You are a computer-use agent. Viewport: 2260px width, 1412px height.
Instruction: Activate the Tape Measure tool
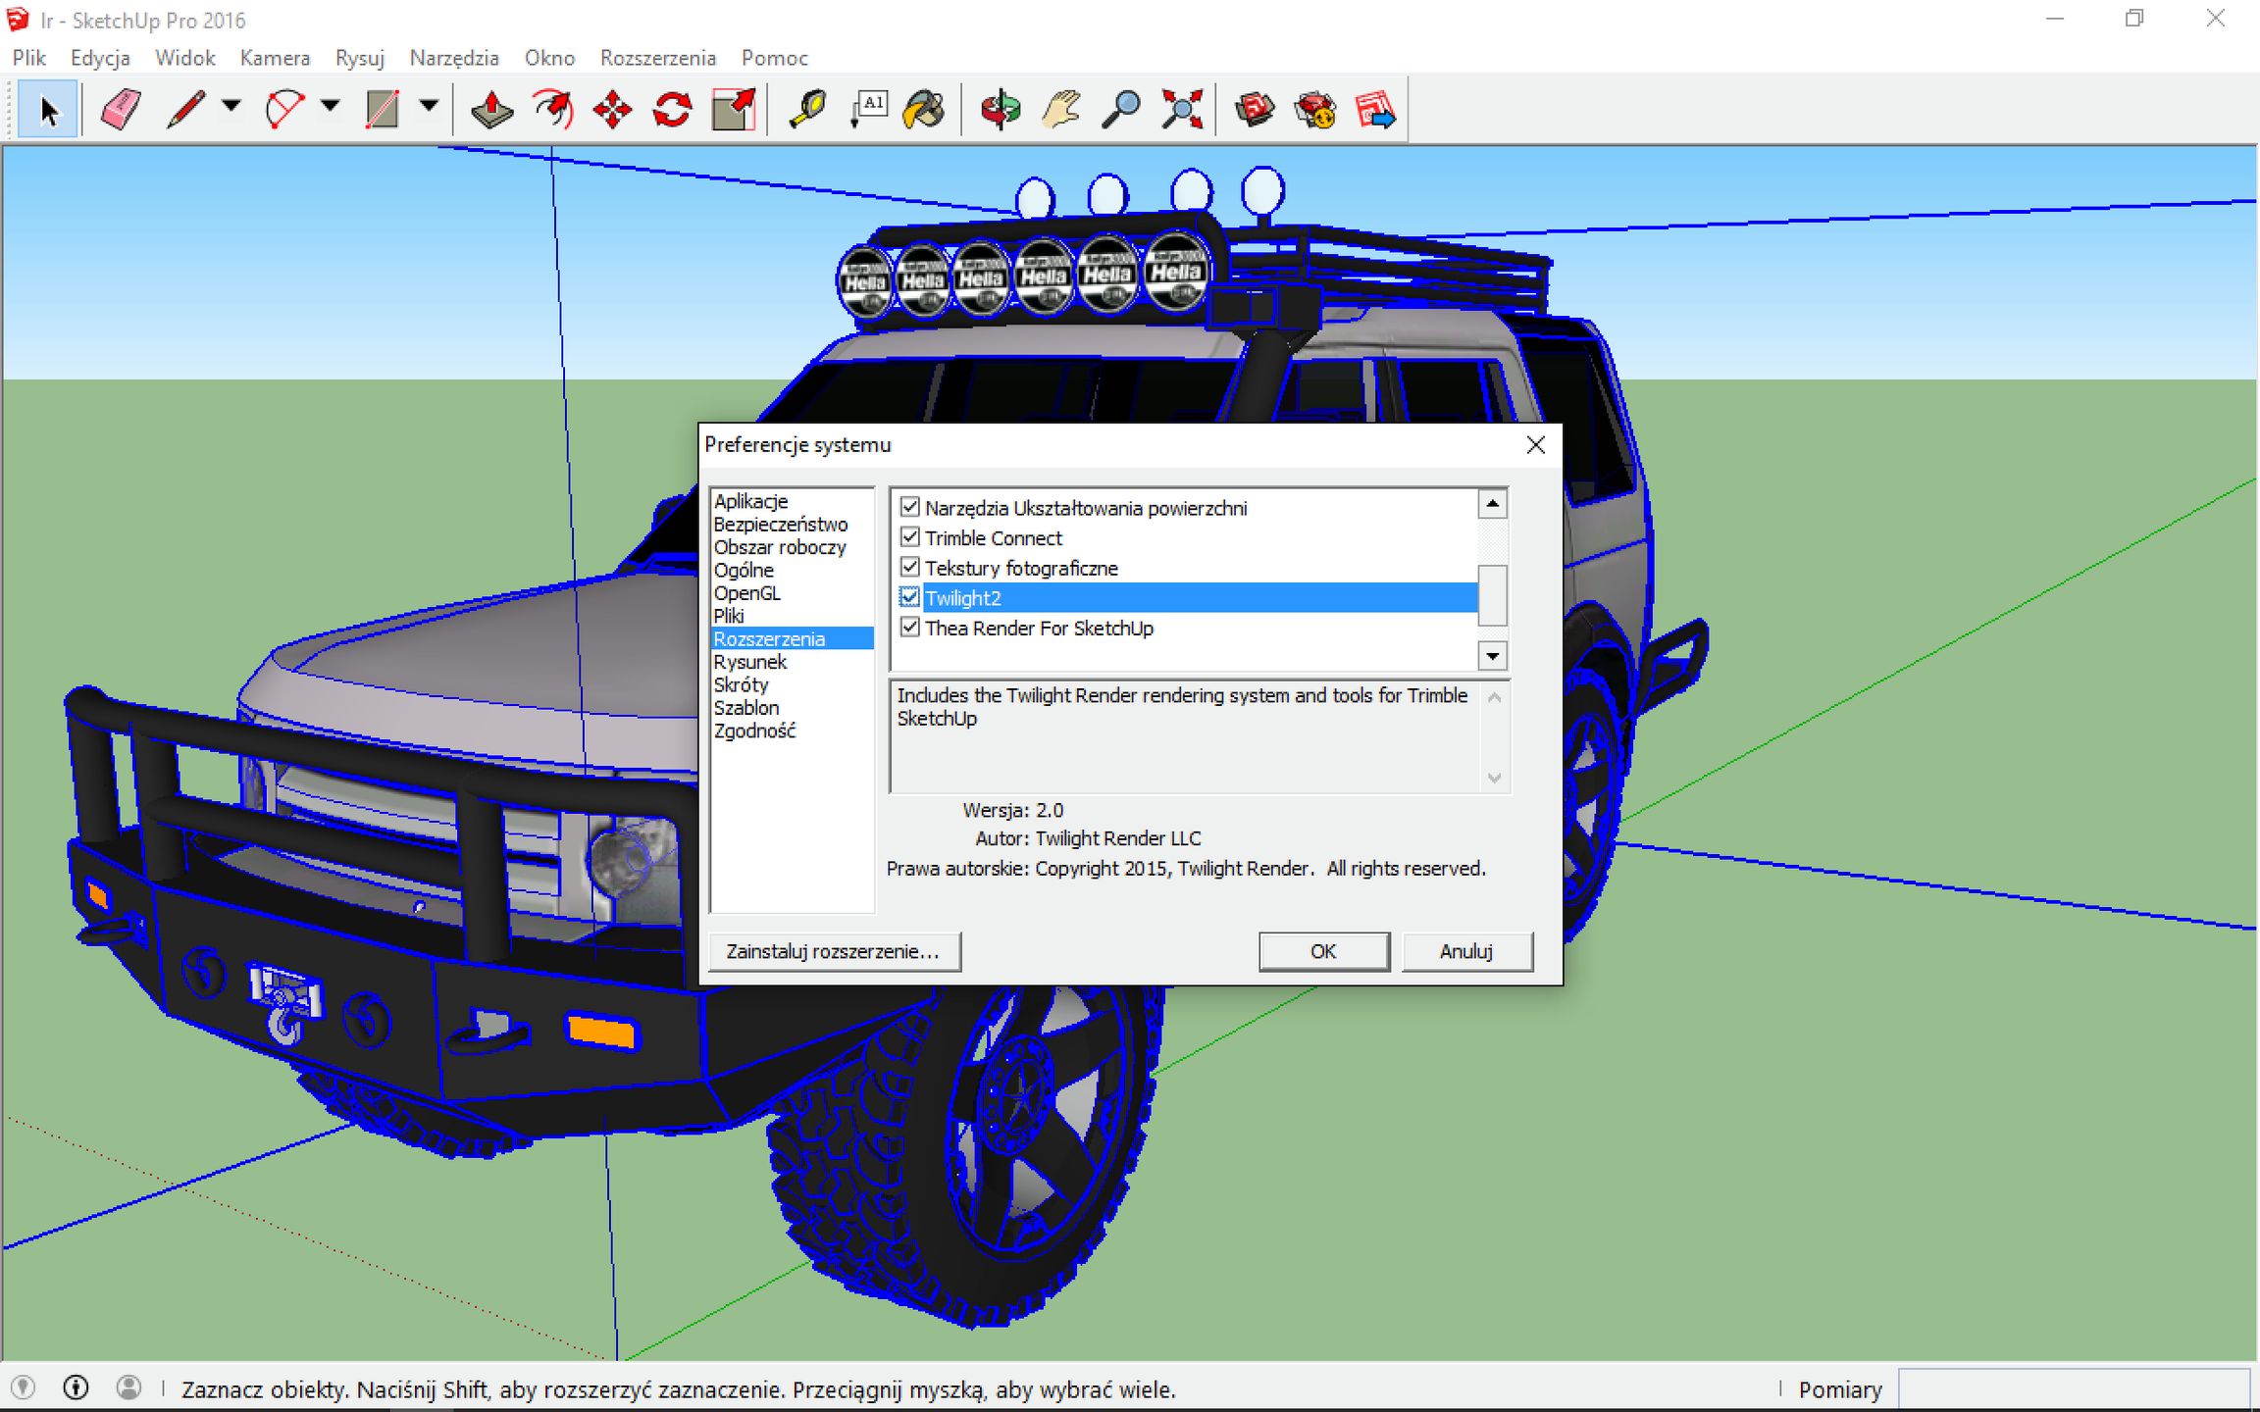807,108
